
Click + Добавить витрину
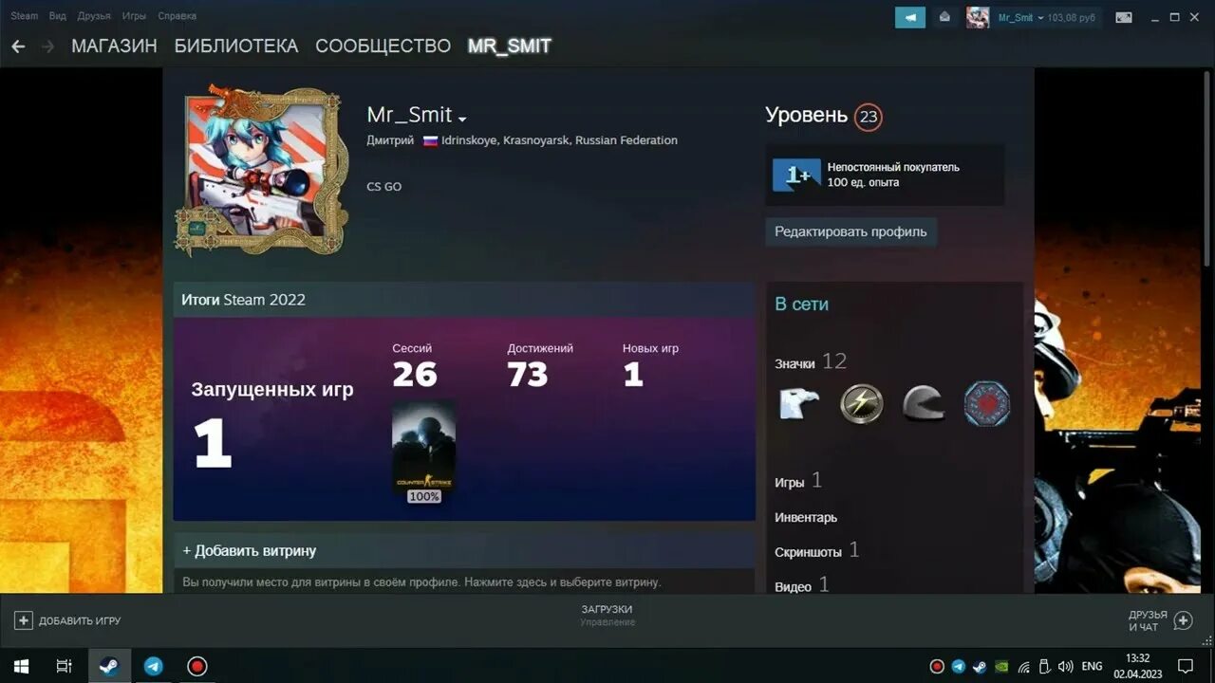[x=250, y=550]
